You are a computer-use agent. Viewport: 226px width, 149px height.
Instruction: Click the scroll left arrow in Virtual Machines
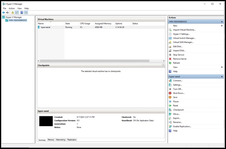pyautogui.click(x=38, y=61)
